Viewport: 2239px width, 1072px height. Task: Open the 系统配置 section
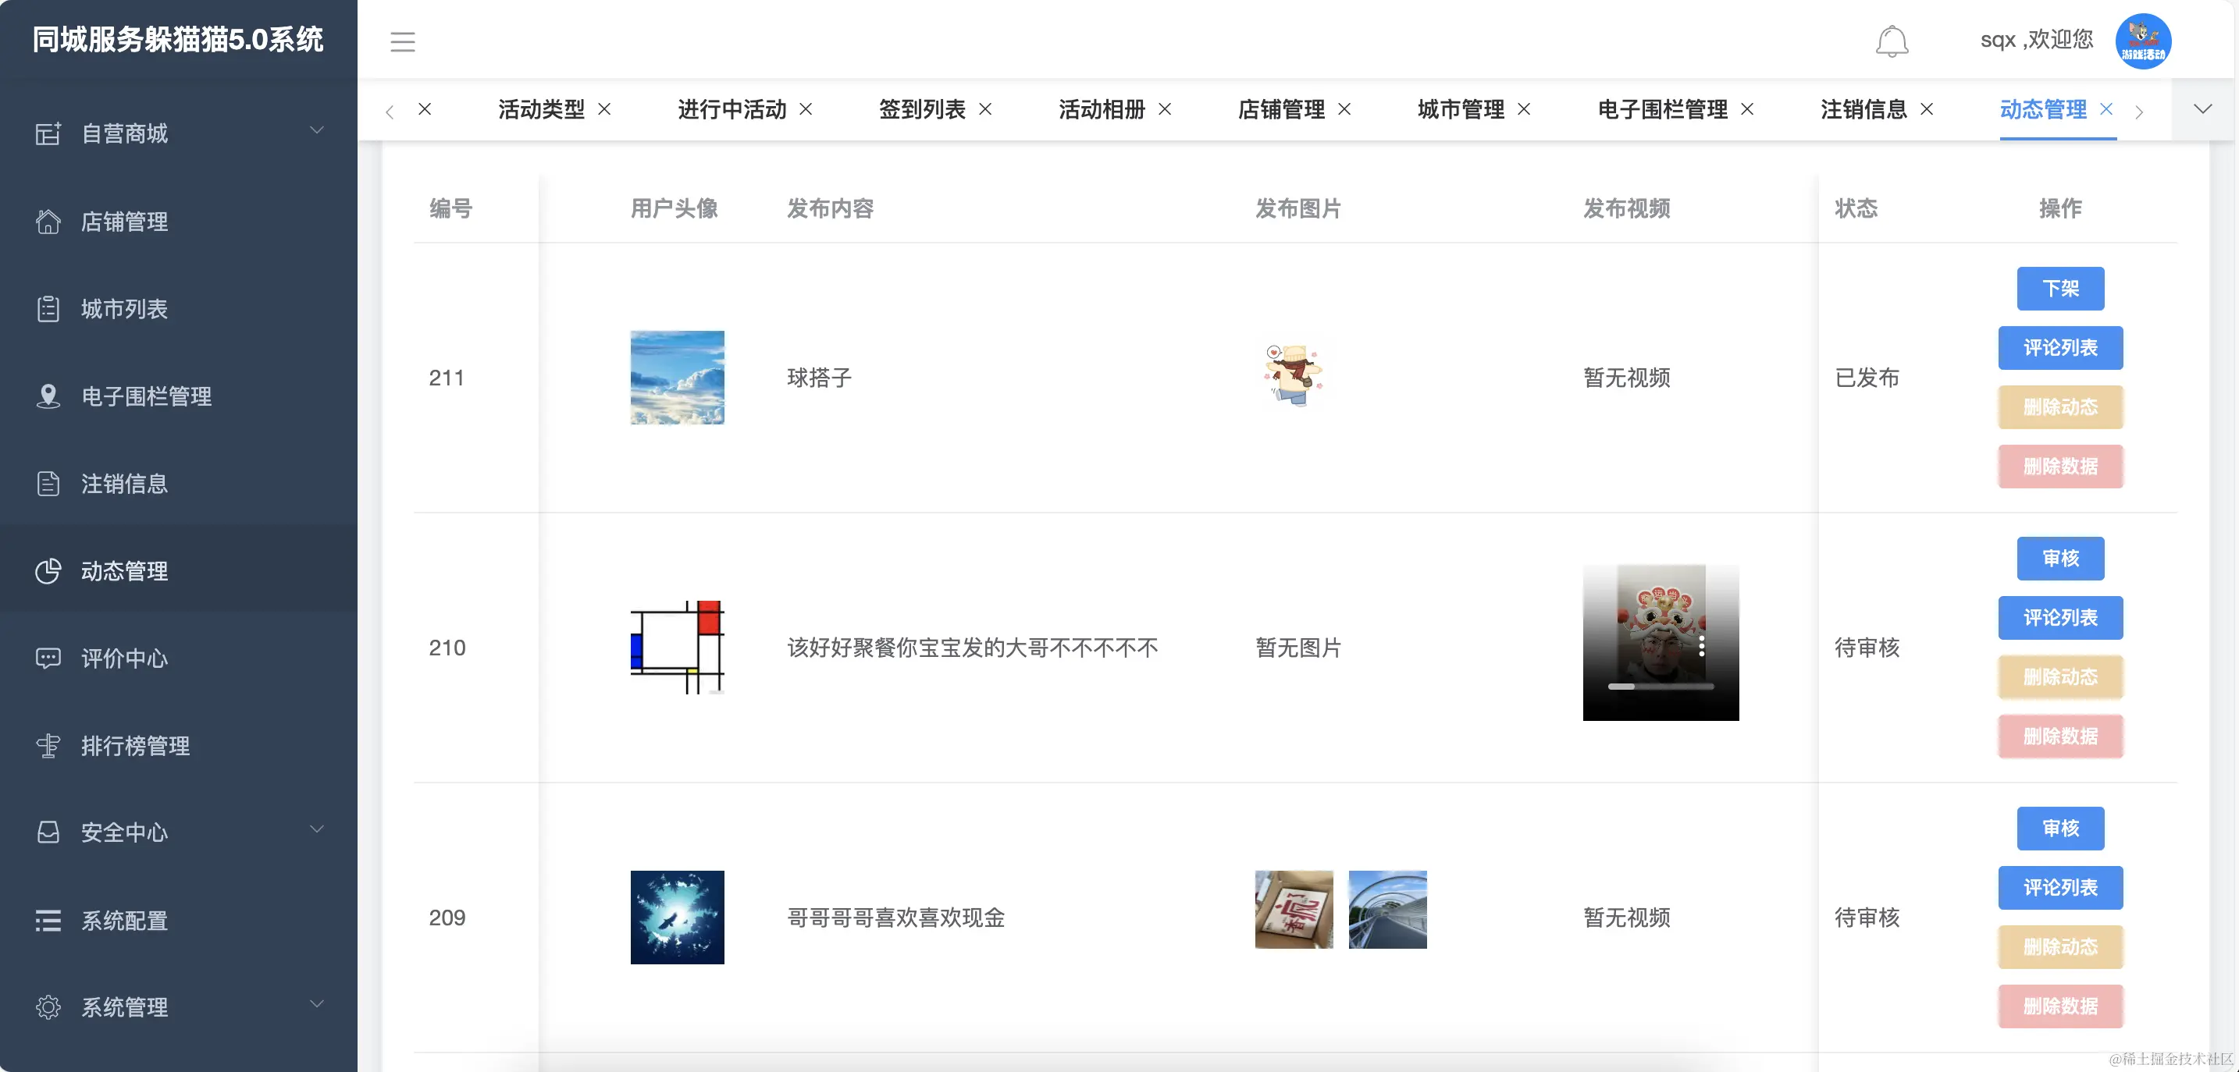(x=124, y=920)
